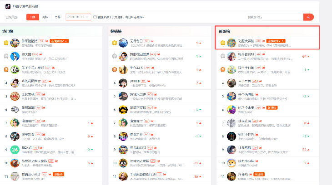
Task: Click the grape fruit game icon in 新游榜
Action: [x=231, y=109]
